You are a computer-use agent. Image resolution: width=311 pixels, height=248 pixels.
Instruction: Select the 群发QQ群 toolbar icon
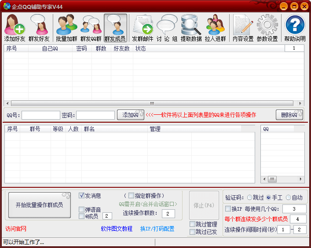[91, 28]
